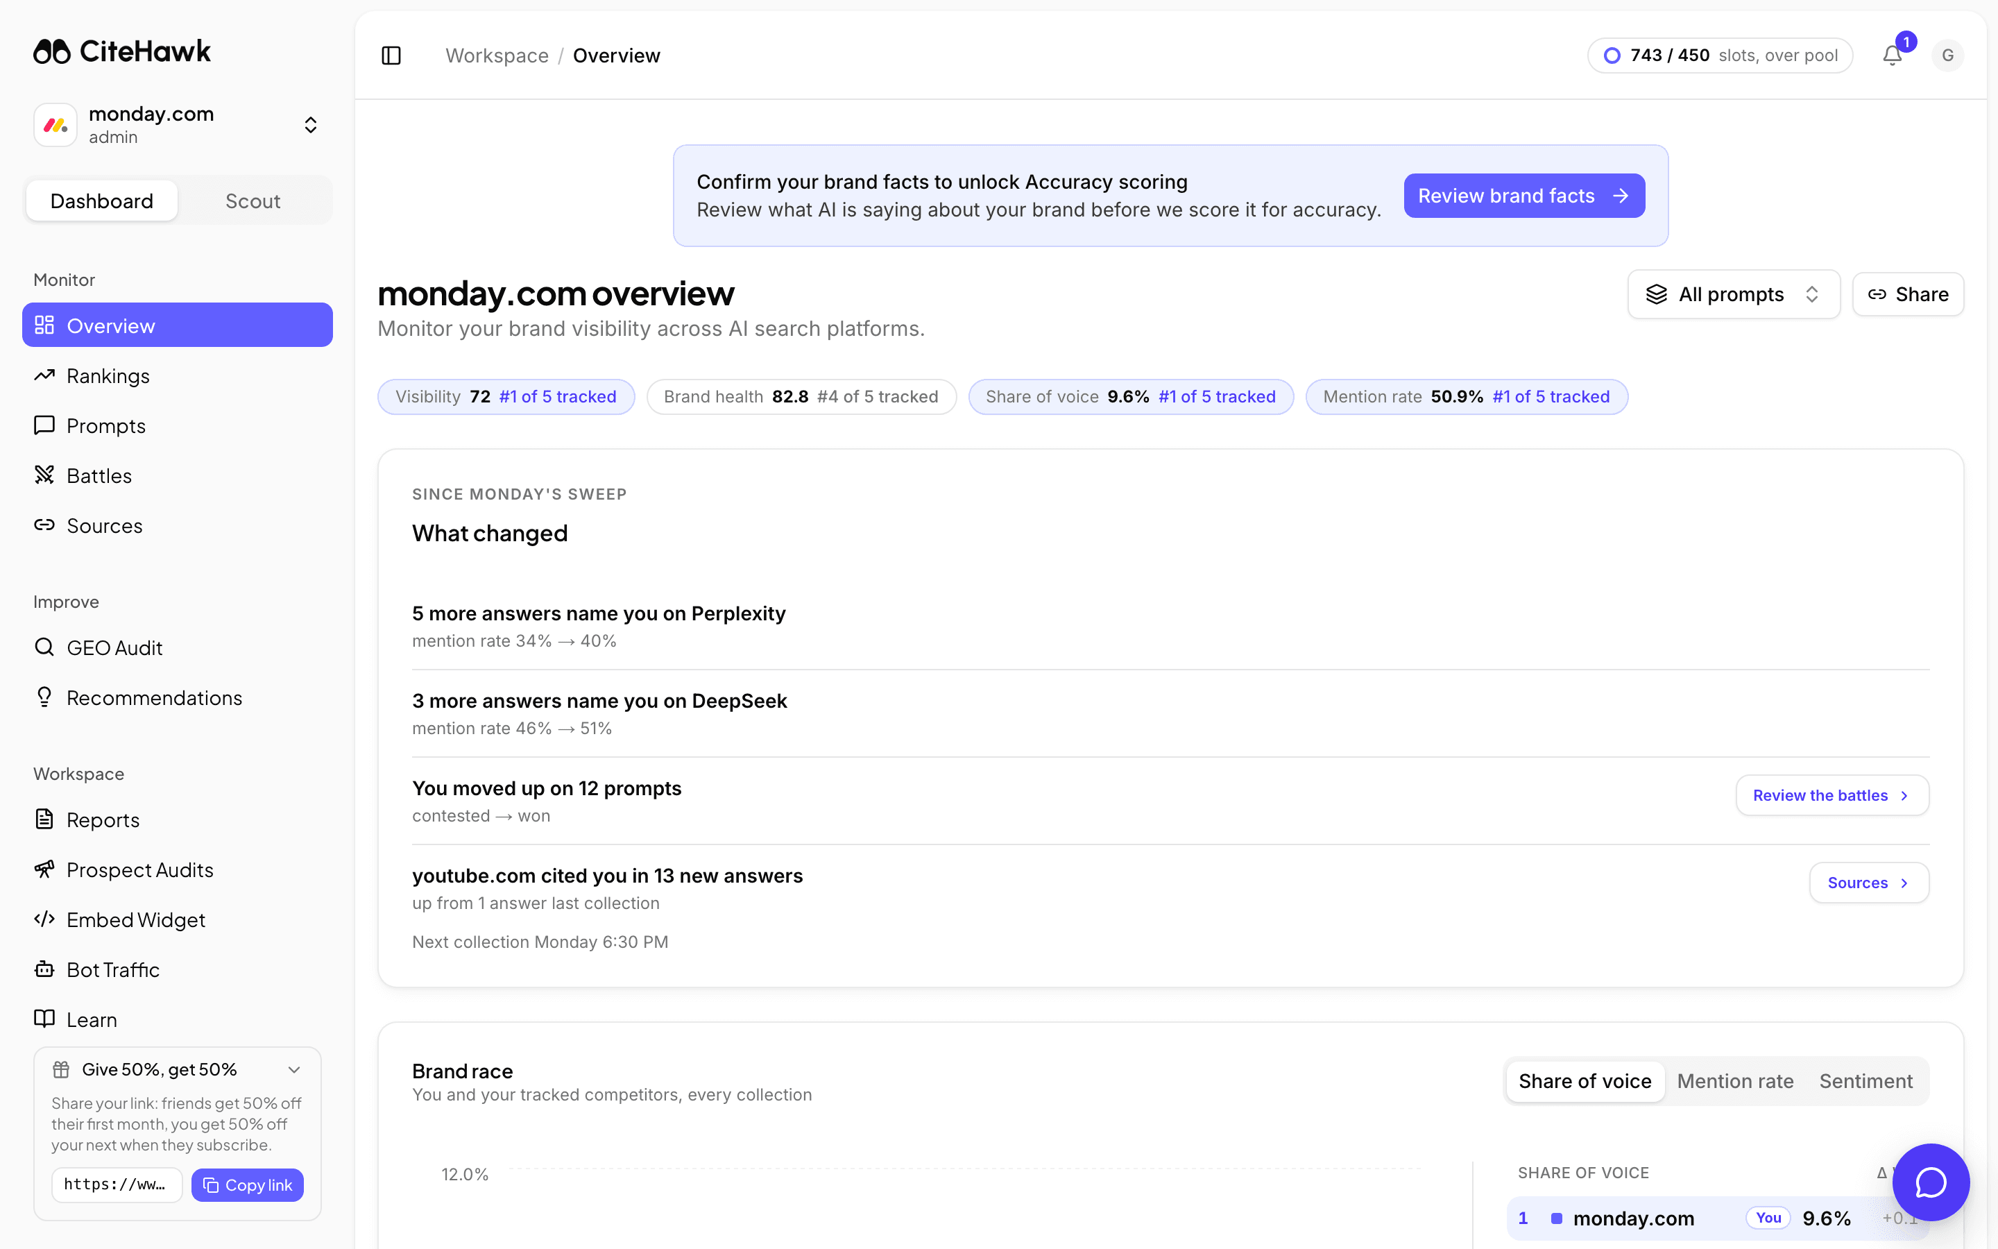Viewport: 1998px width, 1249px height.
Task: Click the Reports document icon
Action: click(44, 819)
